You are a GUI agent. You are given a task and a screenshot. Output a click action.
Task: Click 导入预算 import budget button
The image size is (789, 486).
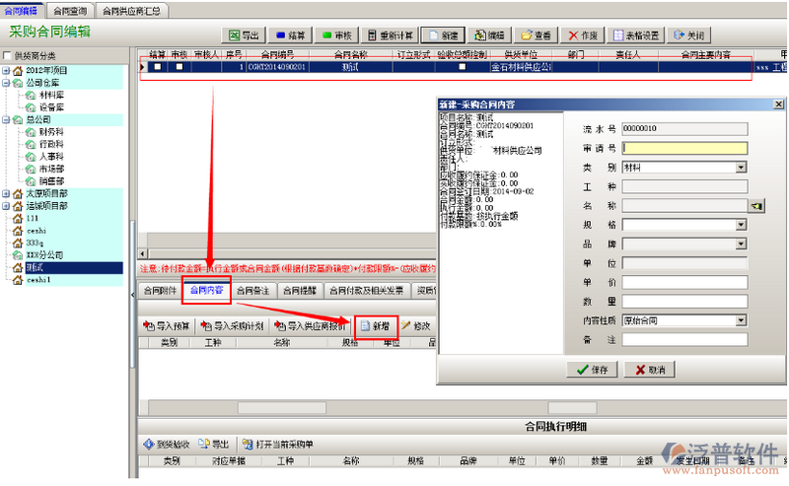coord(167,325)
